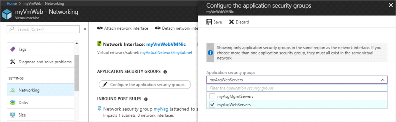This screenshot has width=396, height=122.
Task: Click the filter application security groups field
Action: click(x=297, y=88)
